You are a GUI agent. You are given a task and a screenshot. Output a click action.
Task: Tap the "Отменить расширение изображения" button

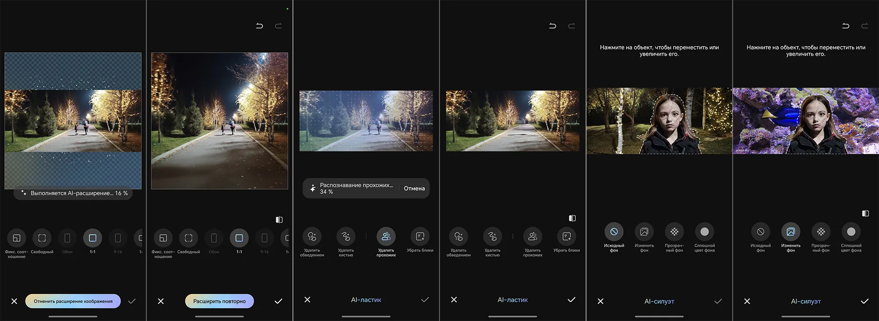coord(73,301)
